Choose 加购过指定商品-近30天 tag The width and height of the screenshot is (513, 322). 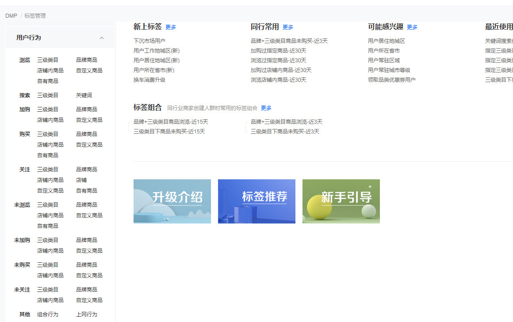(278, 51)
